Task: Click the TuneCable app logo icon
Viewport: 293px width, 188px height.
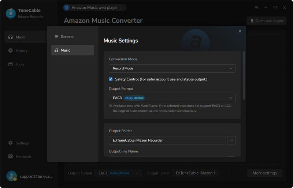Action: (11, 13)
